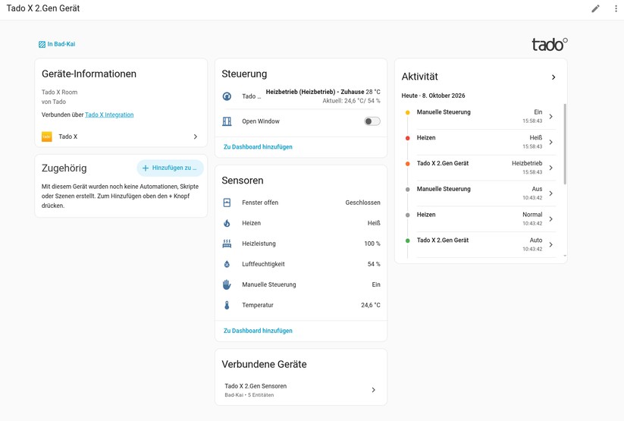Screen dimensions: 624x421
Task: Open Heizen Normal activity entry chevron
Action: click(550, 218)
